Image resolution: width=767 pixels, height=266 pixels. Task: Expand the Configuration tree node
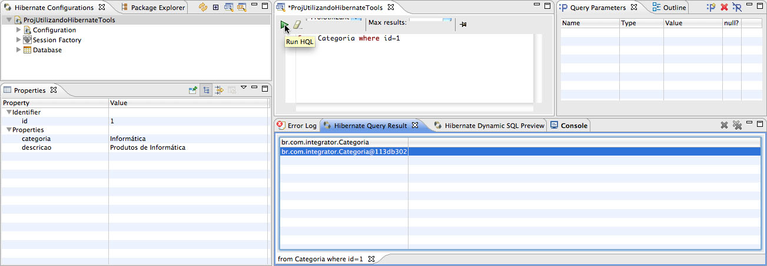point(19,30)
